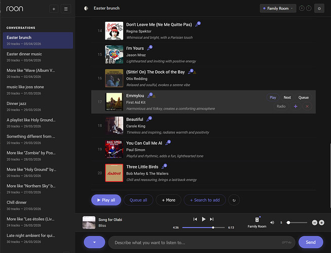Open the Dinner jazz conversation
Viewport: 331px width, 253px height.
click(x=38, y=106)
